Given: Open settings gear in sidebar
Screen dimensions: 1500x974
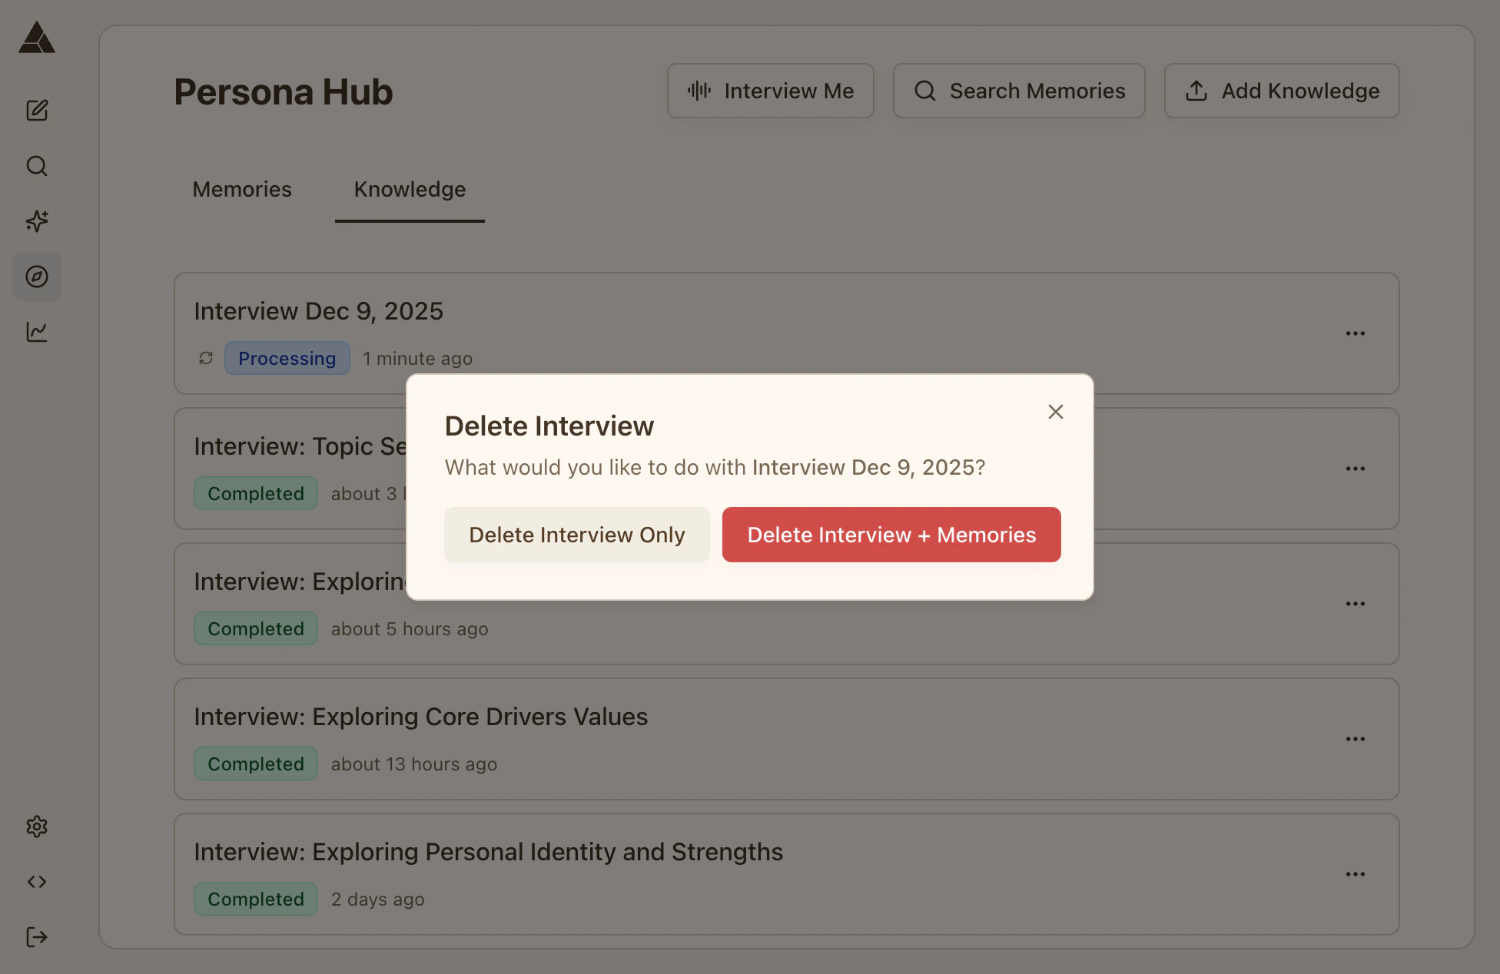Looking at the screenshot, I should point(37,827).
